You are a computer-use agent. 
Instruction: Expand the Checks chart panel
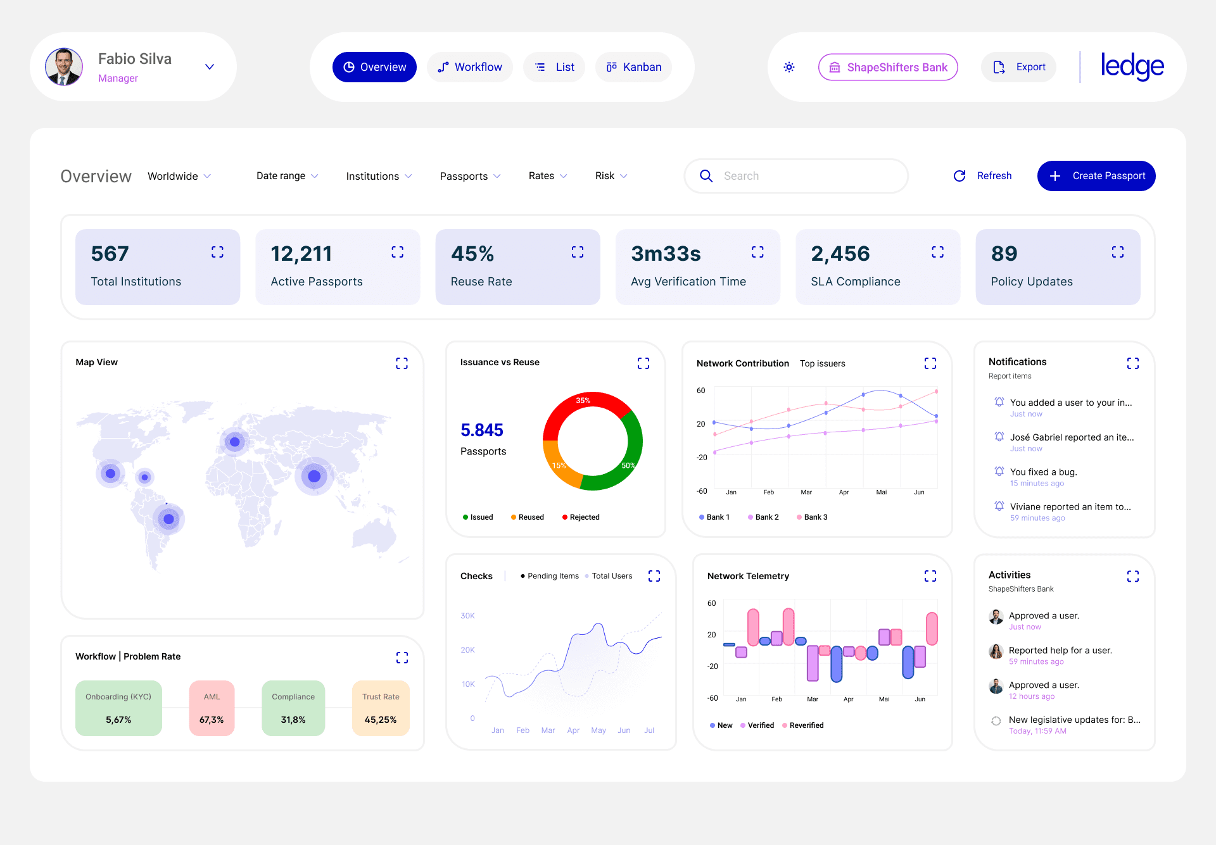point(654,576)
